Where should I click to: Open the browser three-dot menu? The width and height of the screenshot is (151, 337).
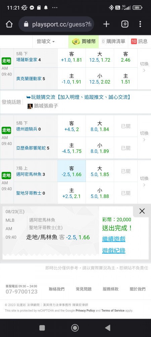[x=140, y=24]
